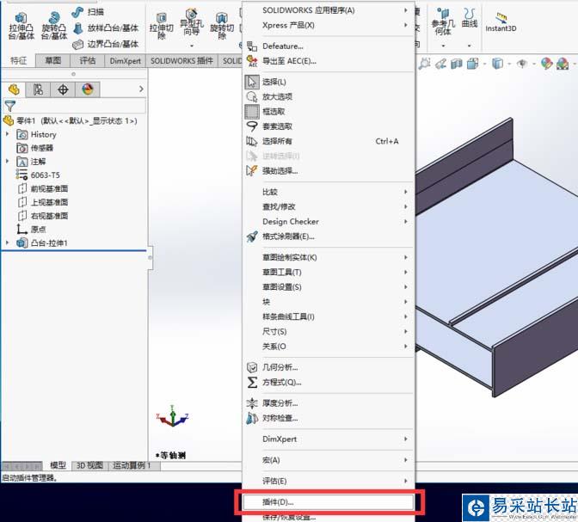578x522 pixels.
Task: Choose 导出至 AEC(E)... menu item
Action: pyautogui.click(x=329, y=61)
